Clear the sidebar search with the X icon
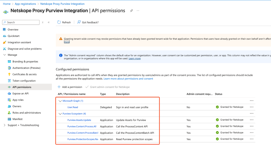271x149 pixels. click(43, 22)
